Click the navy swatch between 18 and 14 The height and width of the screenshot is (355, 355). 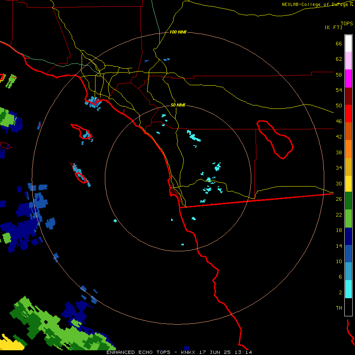point(348,236)
